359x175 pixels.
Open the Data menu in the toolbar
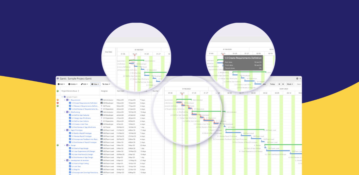(106, 84)
